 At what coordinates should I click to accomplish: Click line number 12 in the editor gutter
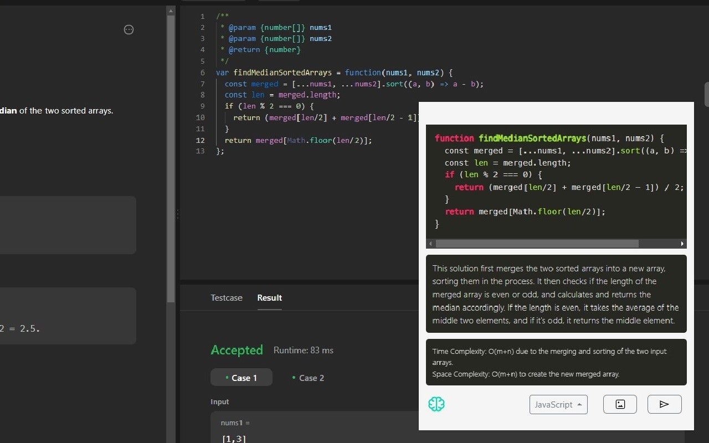pos(201,140)
